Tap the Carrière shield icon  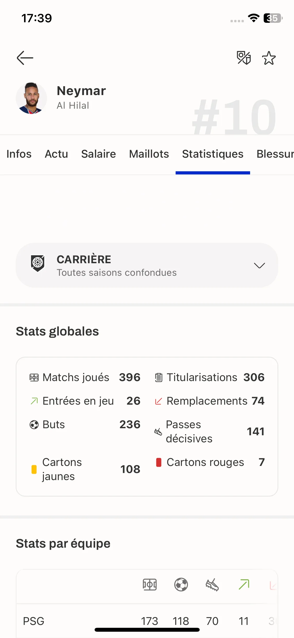point(38,263)
